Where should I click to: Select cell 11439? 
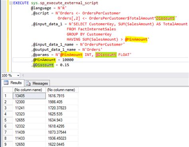pyautogui.click(x=29, y=132)
